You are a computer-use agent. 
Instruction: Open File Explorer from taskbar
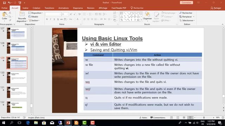click(x=36, y=123)
